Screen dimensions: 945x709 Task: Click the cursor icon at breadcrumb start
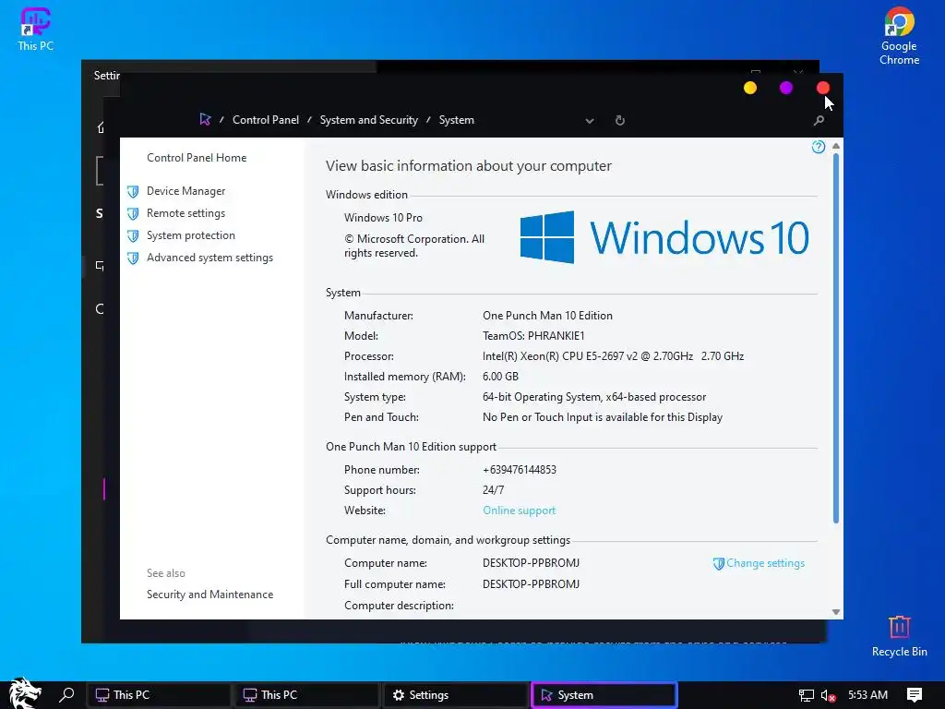[x=205, y=119]
